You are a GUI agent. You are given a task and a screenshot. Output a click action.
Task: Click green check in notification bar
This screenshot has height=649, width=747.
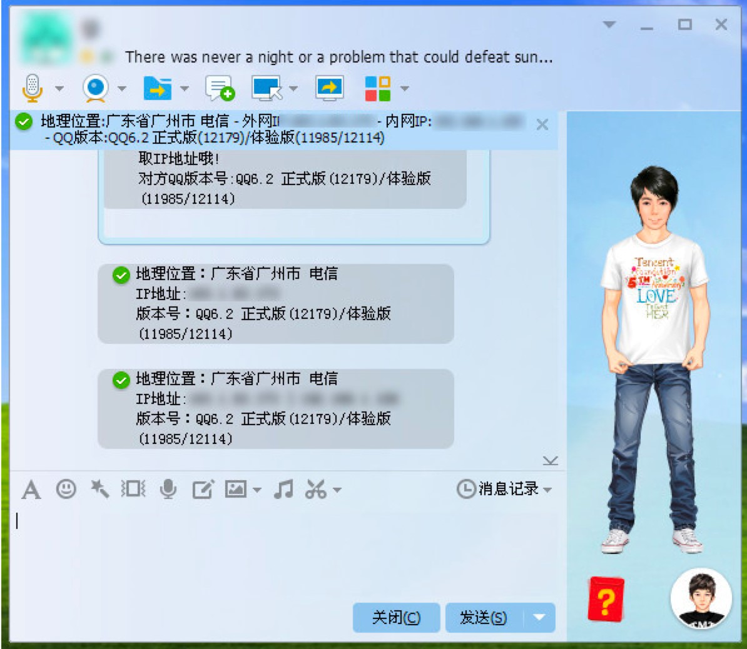point(23,121)
